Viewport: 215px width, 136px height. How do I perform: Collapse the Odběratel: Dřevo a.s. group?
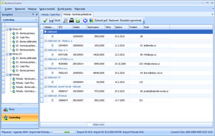pos(46,68)
